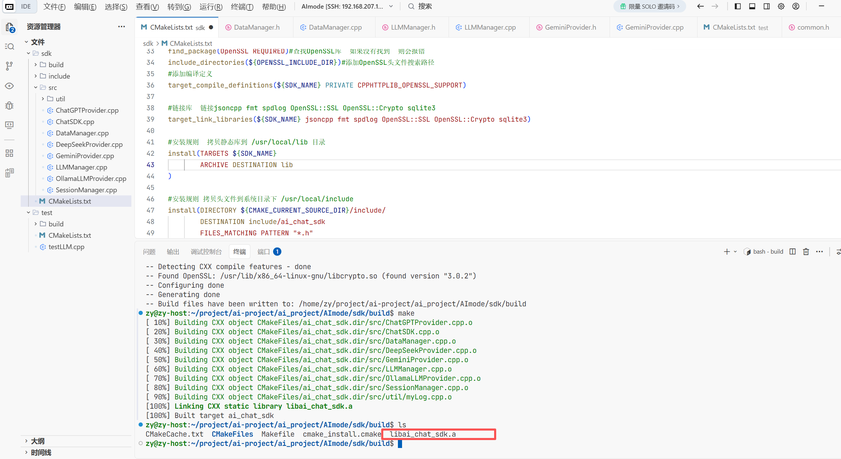Kill terminal with the trash icon
841x459 pixels.
coord(806,252)
